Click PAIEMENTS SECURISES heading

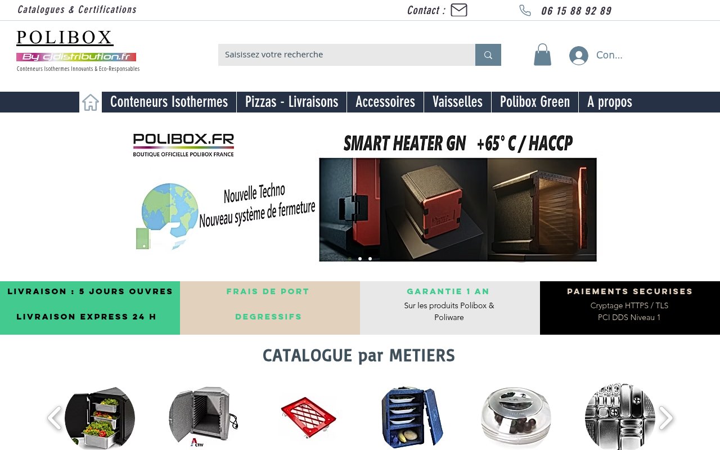pos(630,291)
